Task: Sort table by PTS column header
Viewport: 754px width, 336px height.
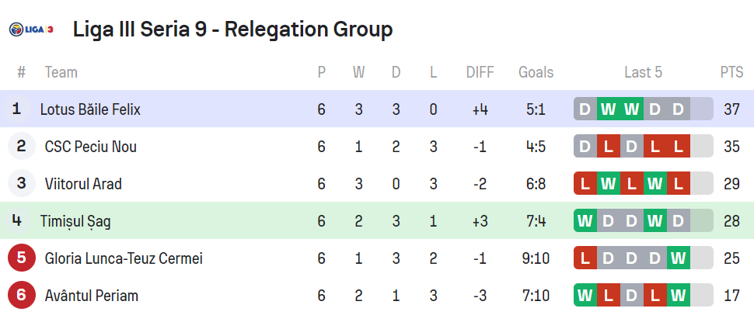Action: (x=731, y=72)
